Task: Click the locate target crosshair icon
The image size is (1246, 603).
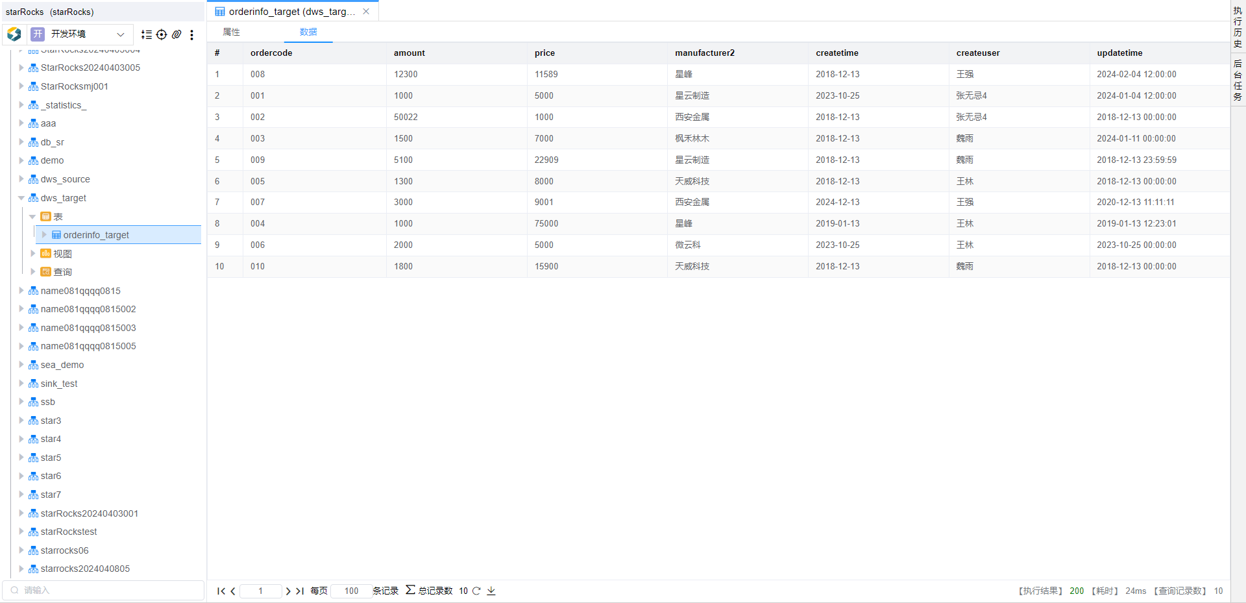Action: coord(162,34)
